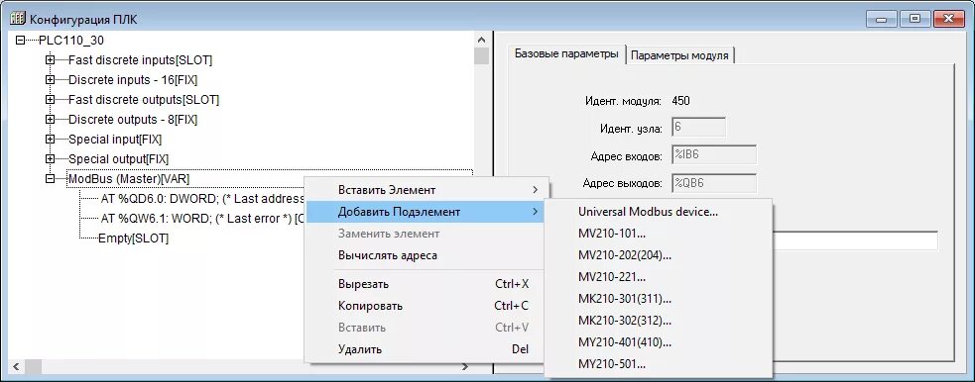Select ModBus (Master)[VAR] tree item

pos(129,179)
